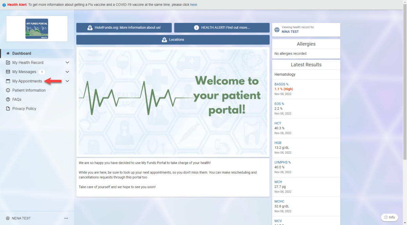Image resolution: width=407 pixels, height=225 pixels.
Task: Click the My Appointments calendar icon
Action: [x=8, y=81]
